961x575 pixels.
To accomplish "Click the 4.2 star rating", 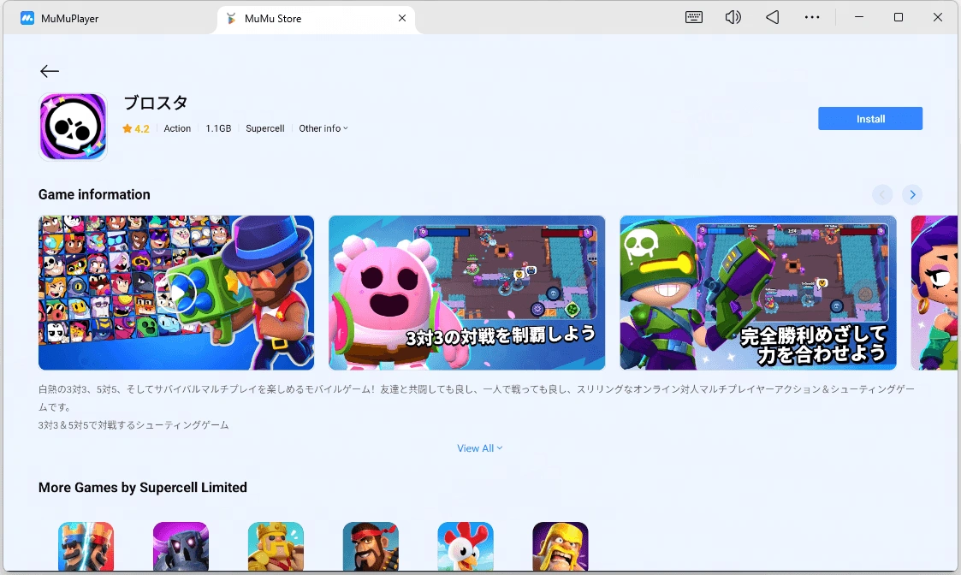I will point(135,128).
